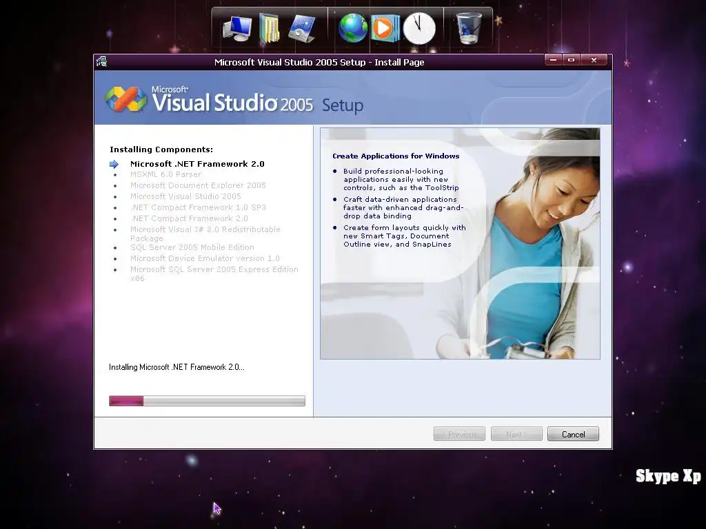The height and width of the screenshot is (529, 706).
Task: Select Visual J# 2.0 Redistributable Package entry
Action: pyautogui.click(x=205, y=234)
